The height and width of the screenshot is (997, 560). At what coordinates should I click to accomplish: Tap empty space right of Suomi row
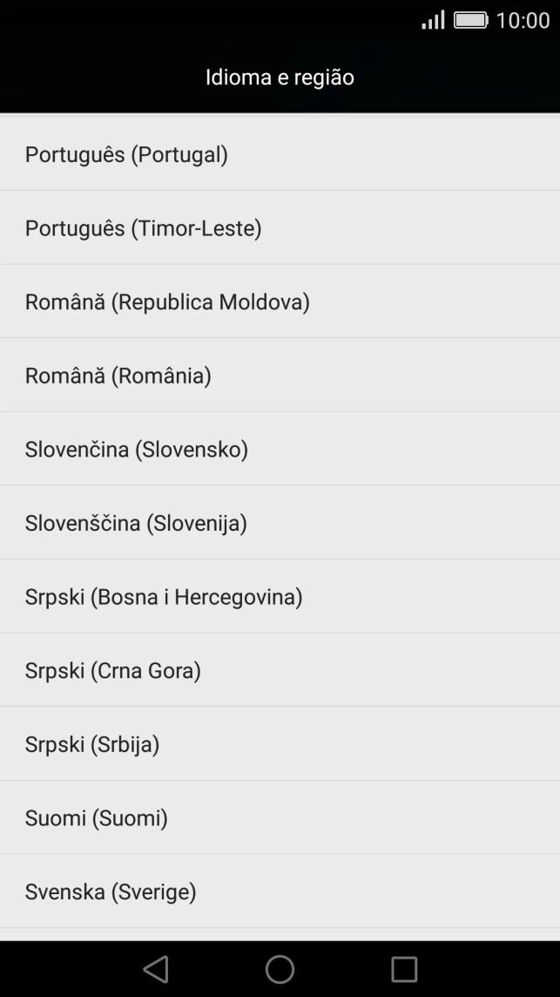392,818
